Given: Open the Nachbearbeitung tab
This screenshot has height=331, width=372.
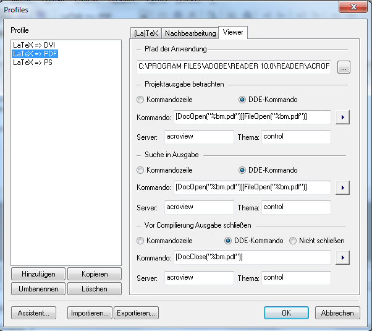Looking at the screenshot, I should [190, 33].
